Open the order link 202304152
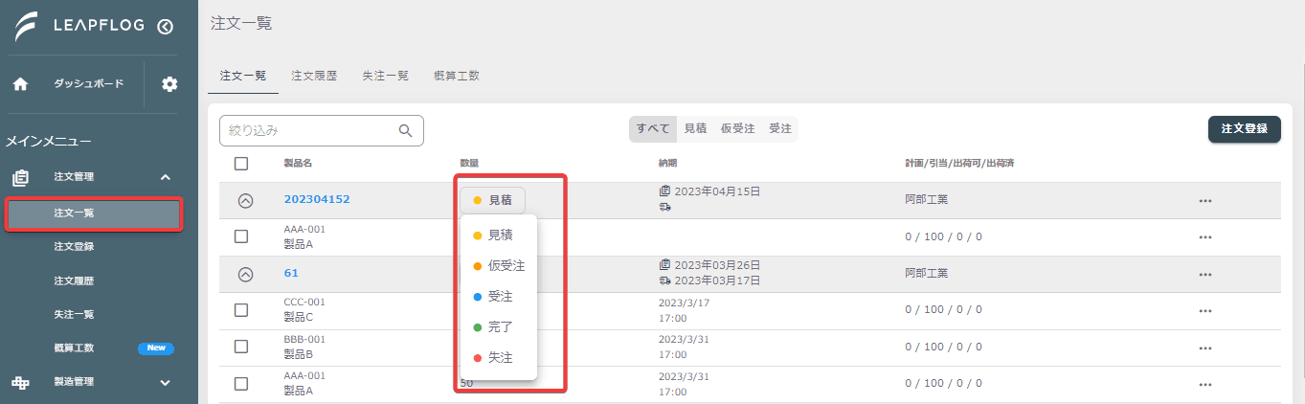The height and width of the screenshot is (404, 1305). 317,200
